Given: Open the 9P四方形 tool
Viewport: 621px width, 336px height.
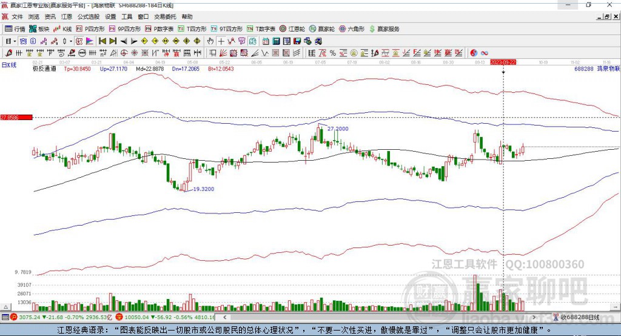Looking at the screenshot, I should click(x=125, y=29).
